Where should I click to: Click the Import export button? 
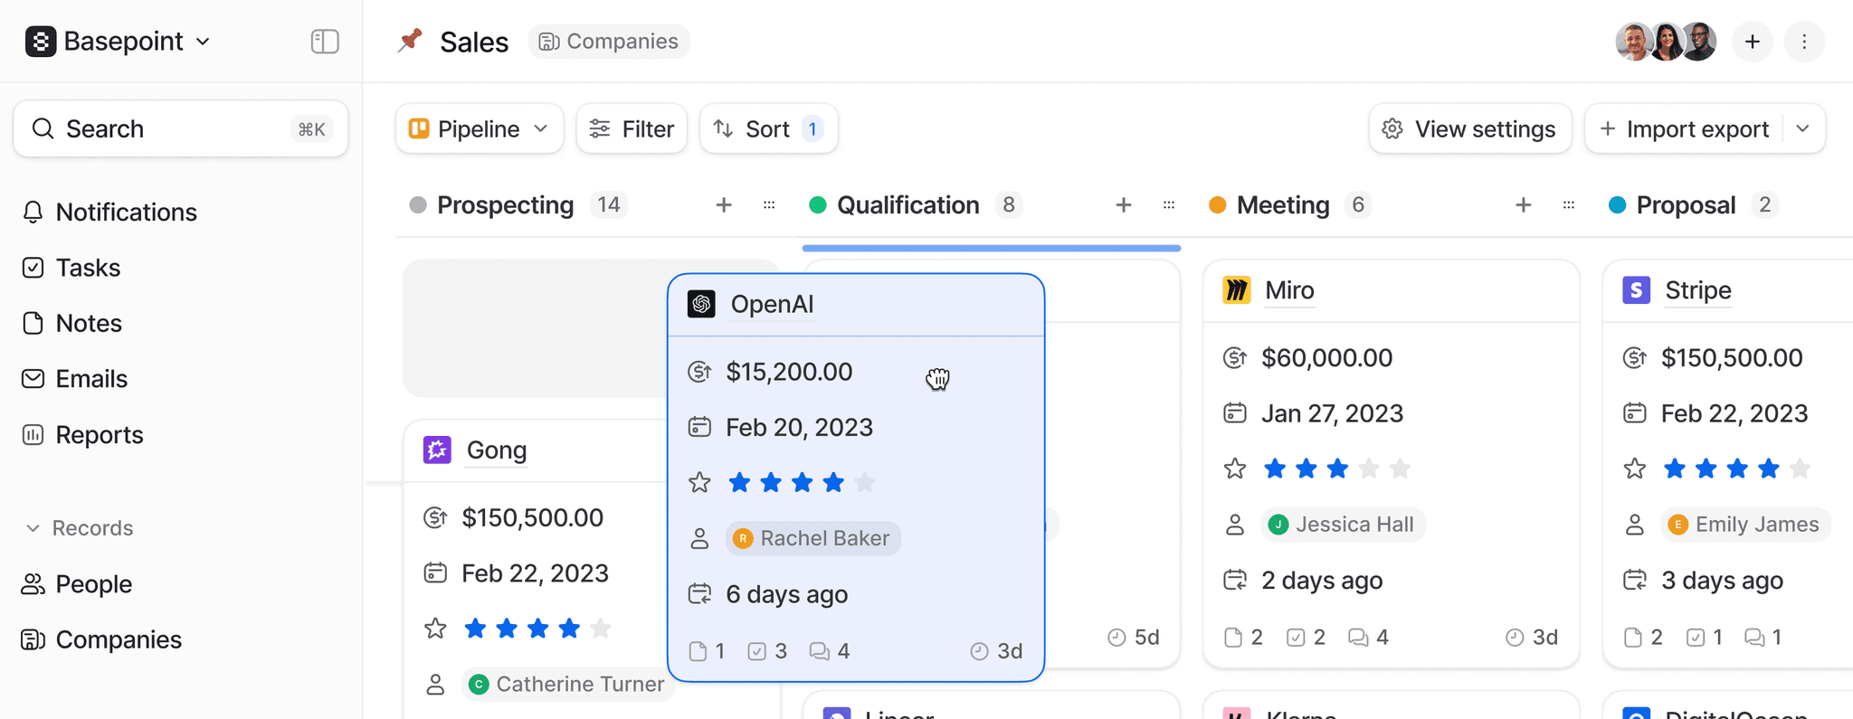tap(1684, 128)
